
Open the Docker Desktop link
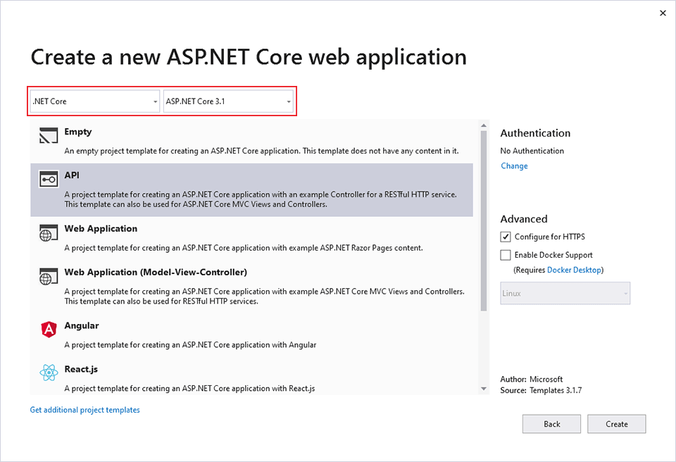pyautogui.click(x=574, y=270)
